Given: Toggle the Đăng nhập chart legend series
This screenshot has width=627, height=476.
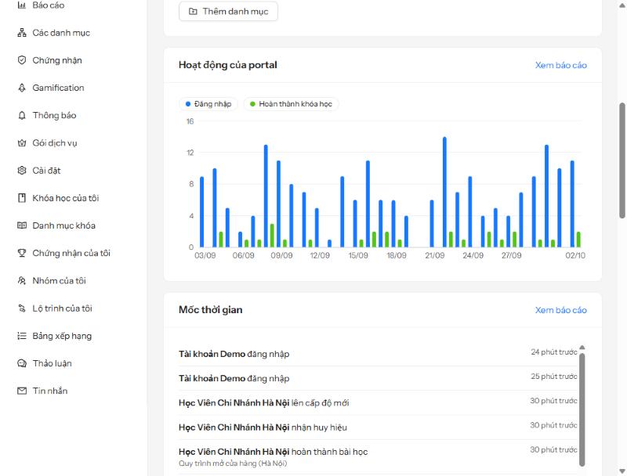Looking at the screenshot, I should 208,104.
